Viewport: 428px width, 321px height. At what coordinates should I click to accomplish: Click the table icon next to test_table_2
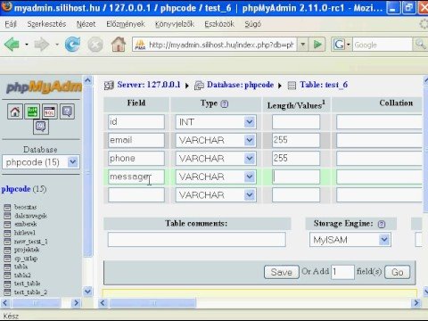7,292
